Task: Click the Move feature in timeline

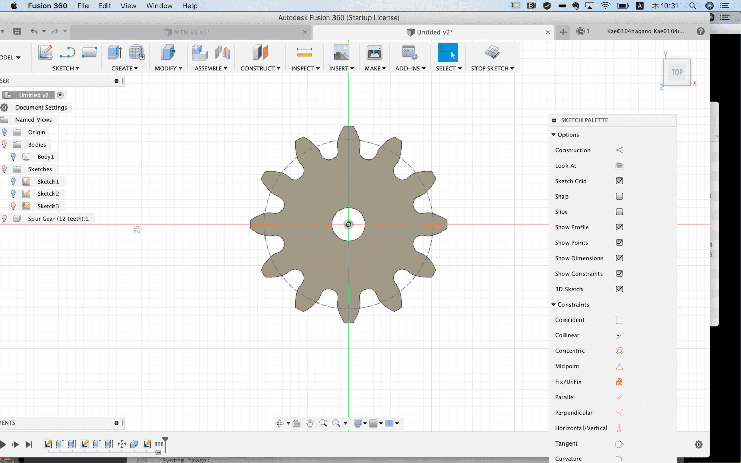Action: (122, 444)
